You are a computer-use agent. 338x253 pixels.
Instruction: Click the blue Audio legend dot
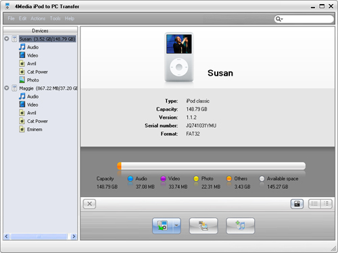(130, 179)
